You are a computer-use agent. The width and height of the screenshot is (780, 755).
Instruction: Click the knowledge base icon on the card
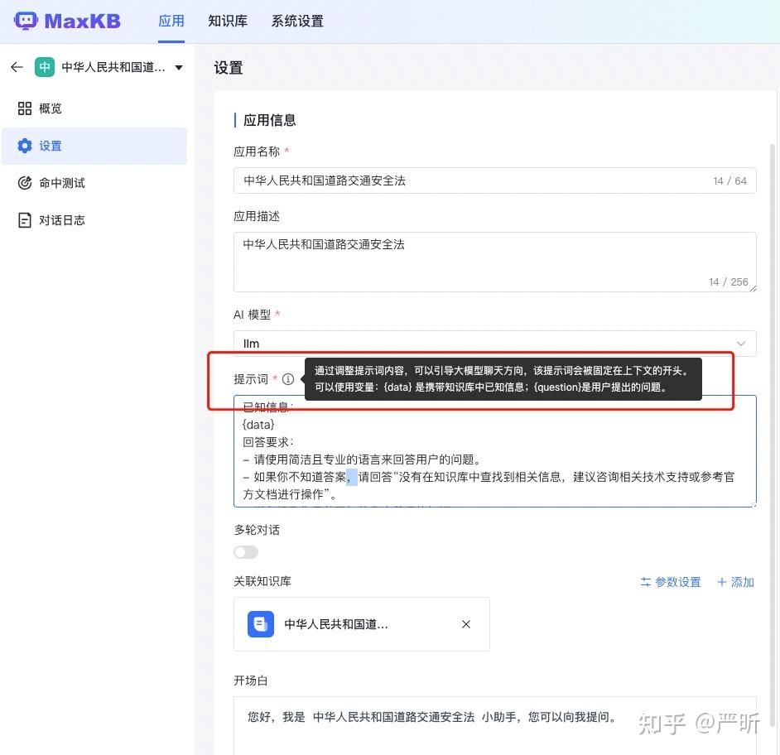coord(261,624)
